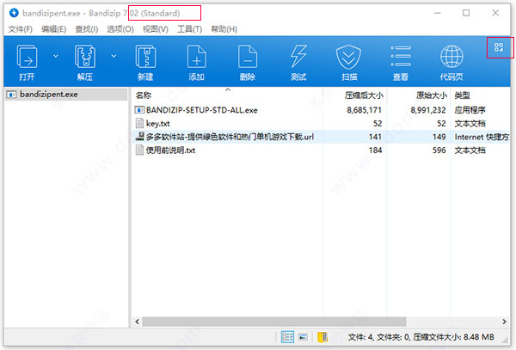Select the 多多软件站 .url shortcut file

click(x=230, y=137)
